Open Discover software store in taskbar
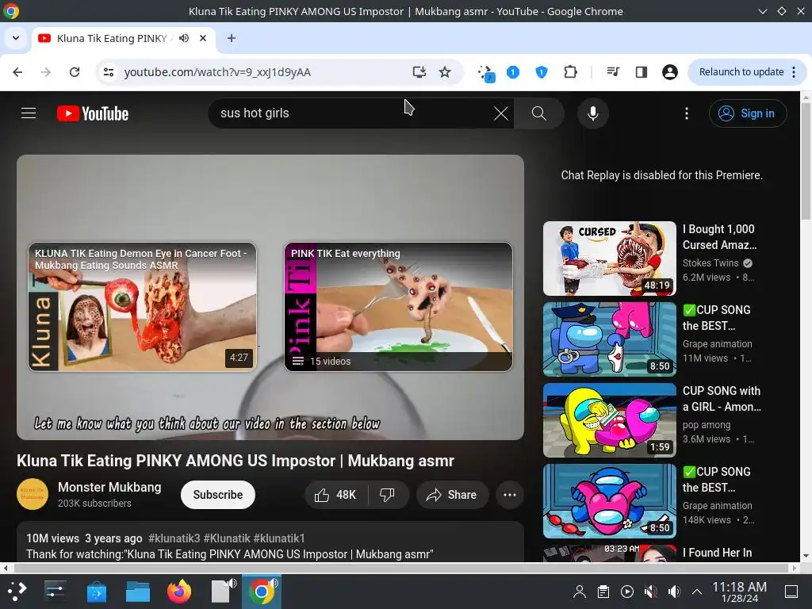 click(96, 592)
